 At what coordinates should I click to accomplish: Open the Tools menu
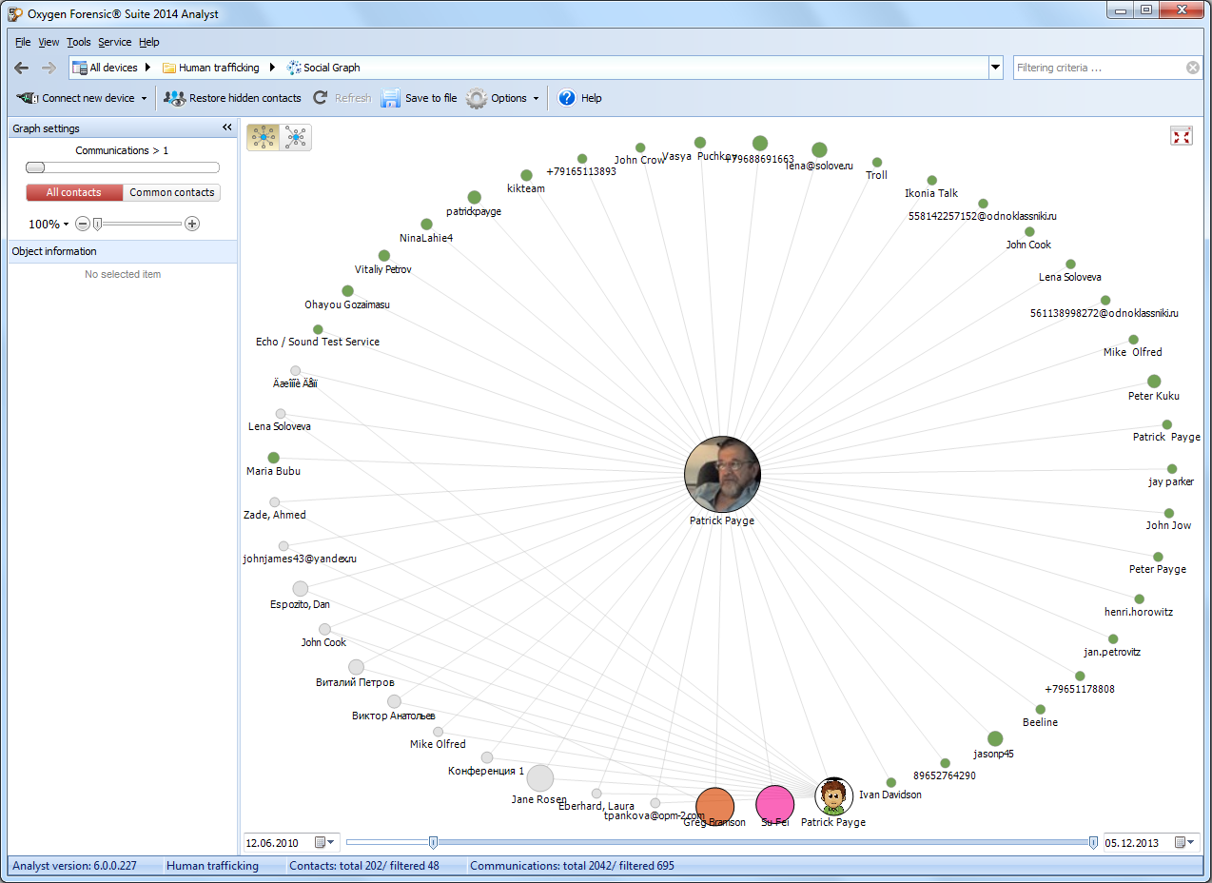coord(79,42)
